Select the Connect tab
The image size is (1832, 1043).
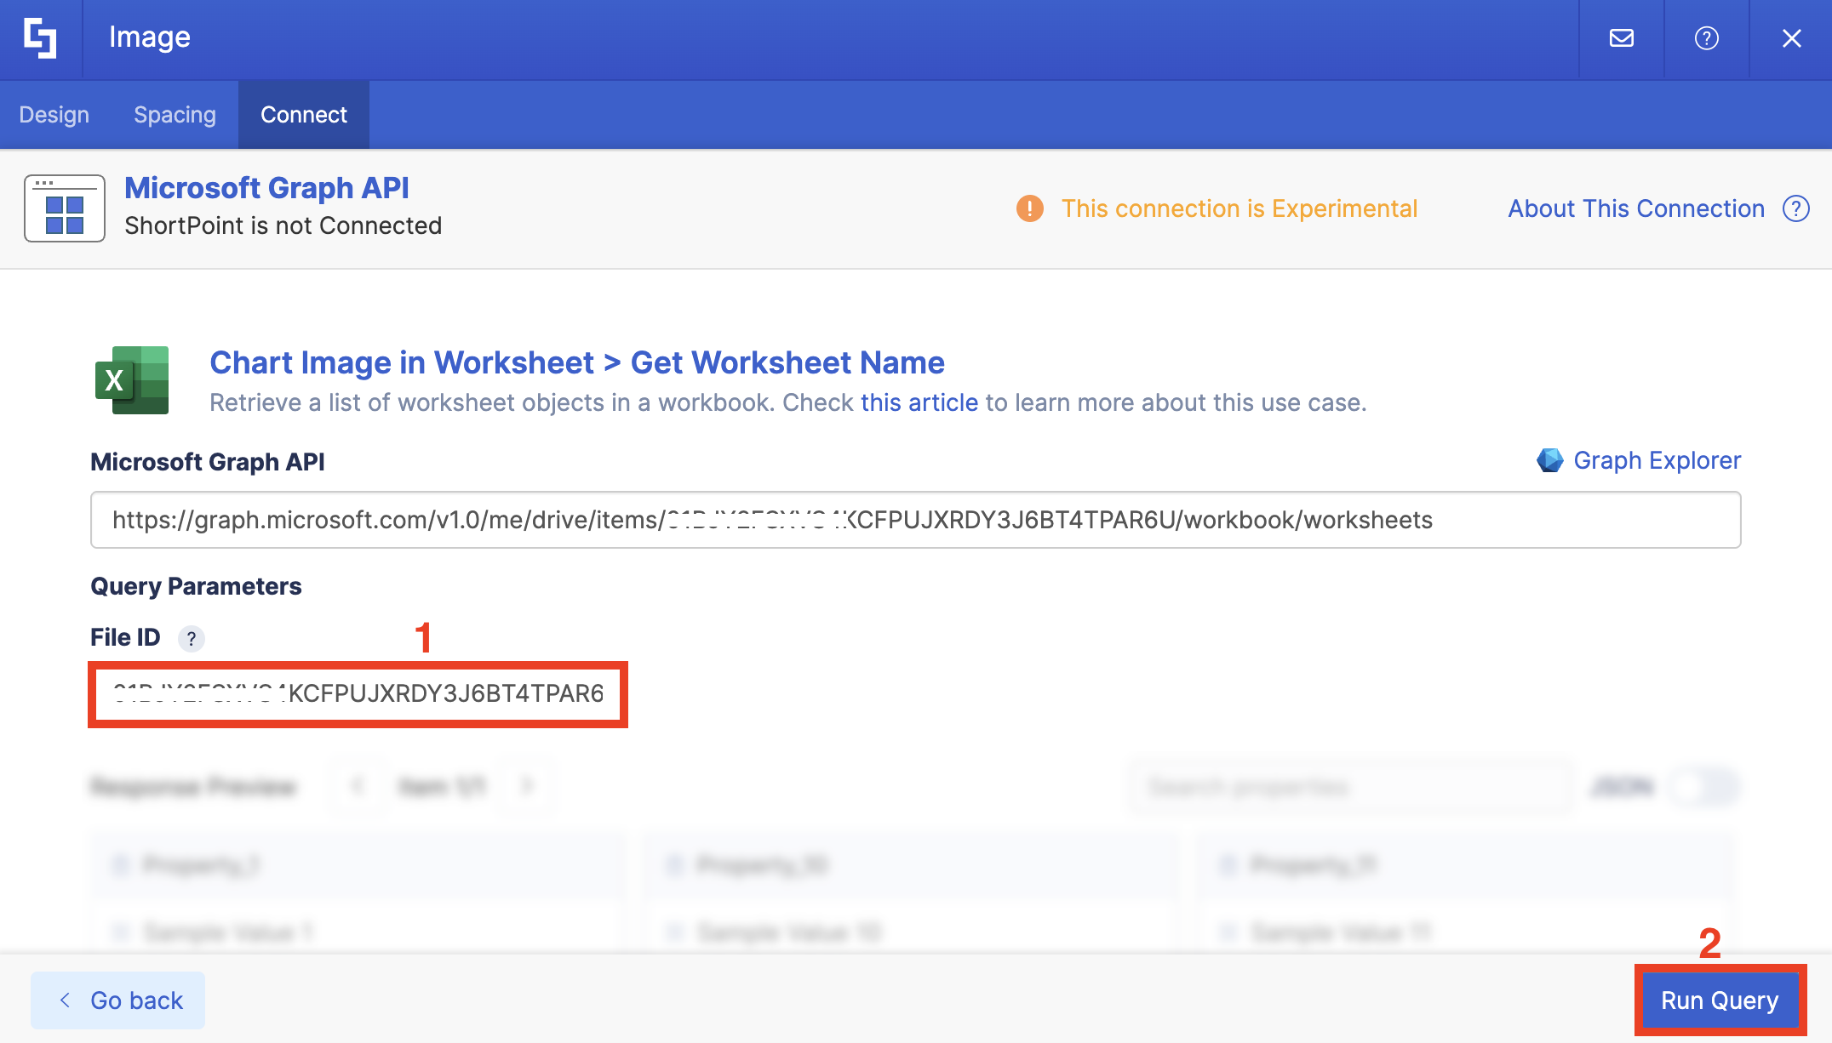pos(304,115)
